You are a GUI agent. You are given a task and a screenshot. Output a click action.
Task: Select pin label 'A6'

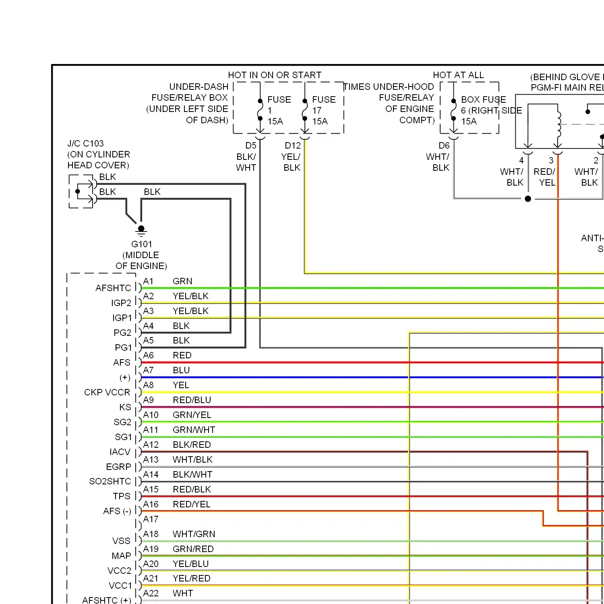click(x=148, y=355)
